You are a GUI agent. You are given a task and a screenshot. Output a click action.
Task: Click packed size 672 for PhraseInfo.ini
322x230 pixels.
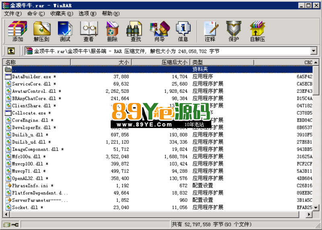[184, 185]
